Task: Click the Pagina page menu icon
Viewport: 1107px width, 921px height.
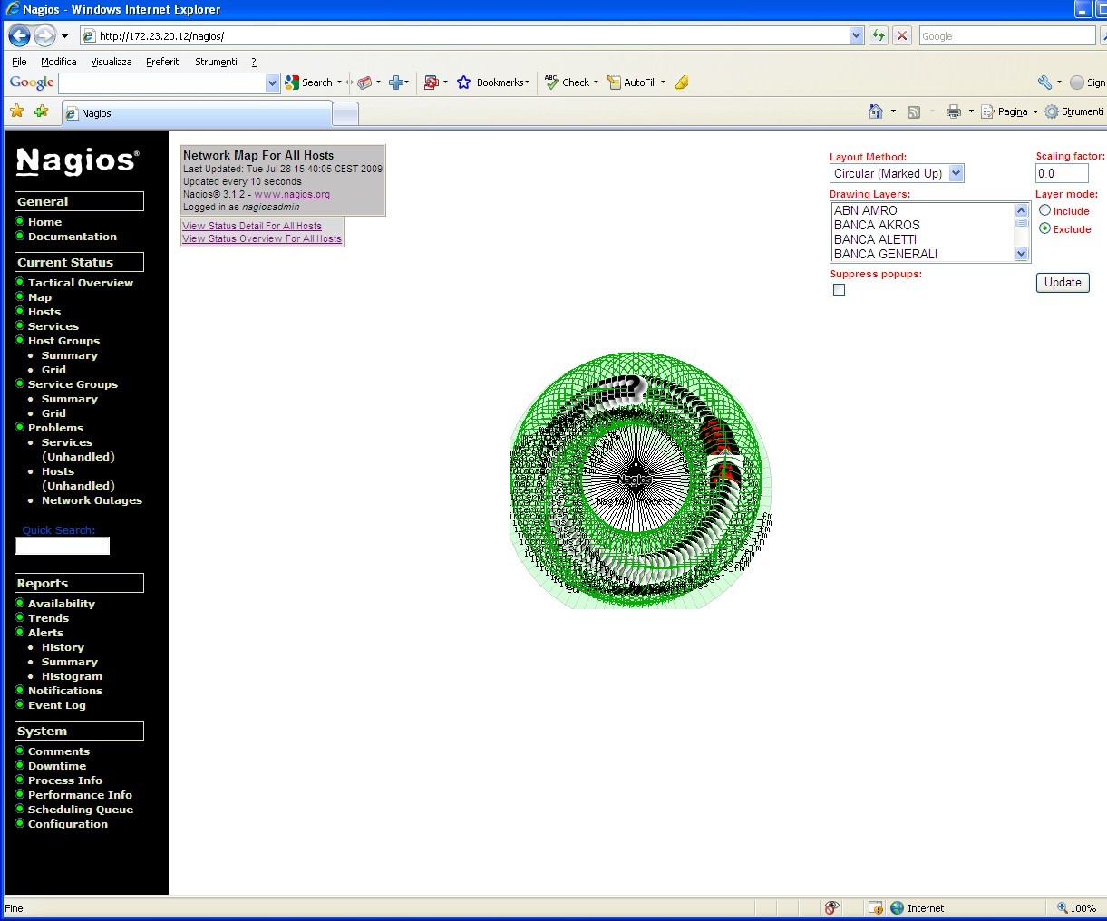Action: point(988,112)
